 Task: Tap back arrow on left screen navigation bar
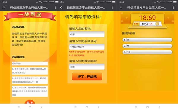42,107
